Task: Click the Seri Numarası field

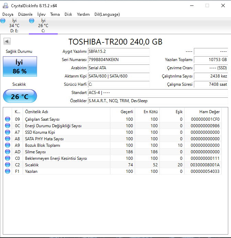Action: point(119,60)
